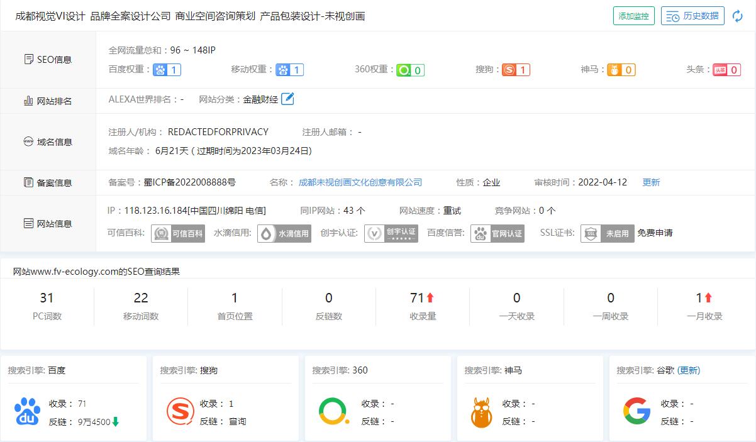Open the 历史数据 button
This screenshot has width=756, height=442.
click(x=692, y=16)
